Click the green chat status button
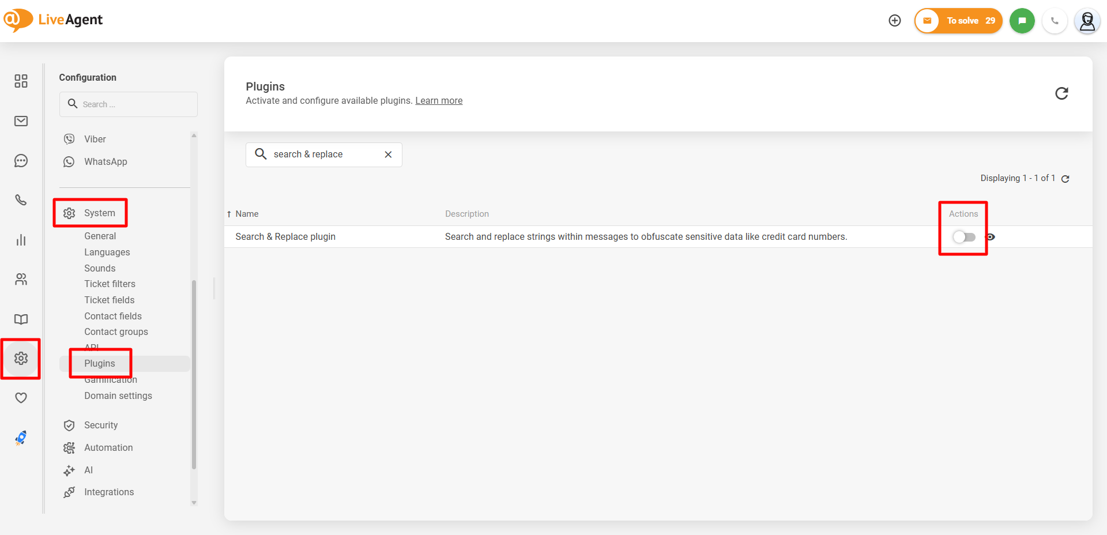Viewport: 1107px width, 535px height. pos(1022,21)
